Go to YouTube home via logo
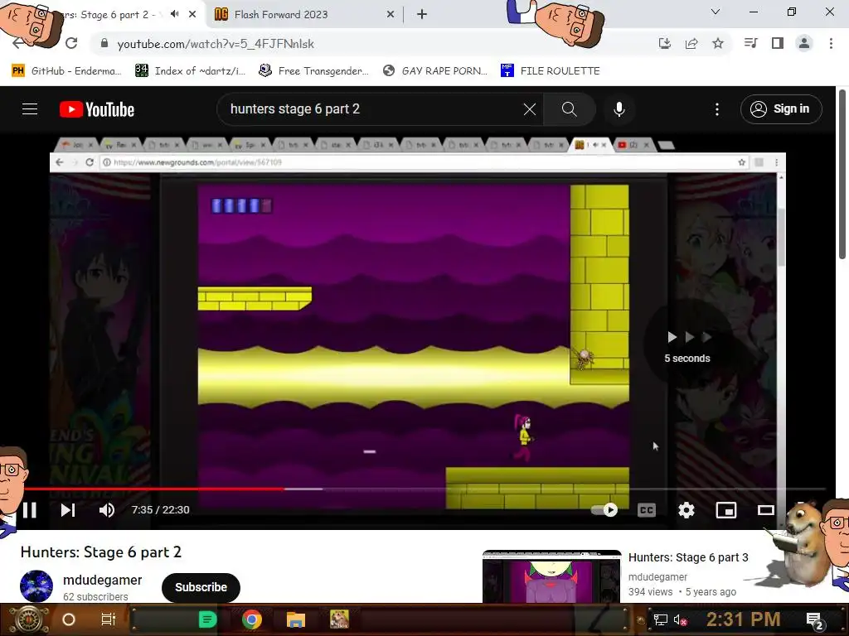The image size is (849, 636). [x=97, y=109]
